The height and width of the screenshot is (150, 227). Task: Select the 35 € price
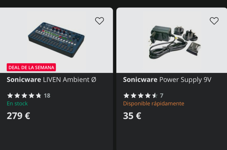pyautogui.click(x=132, y=116)
